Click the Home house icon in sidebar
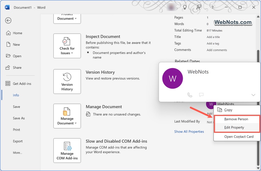 (8, 33)
